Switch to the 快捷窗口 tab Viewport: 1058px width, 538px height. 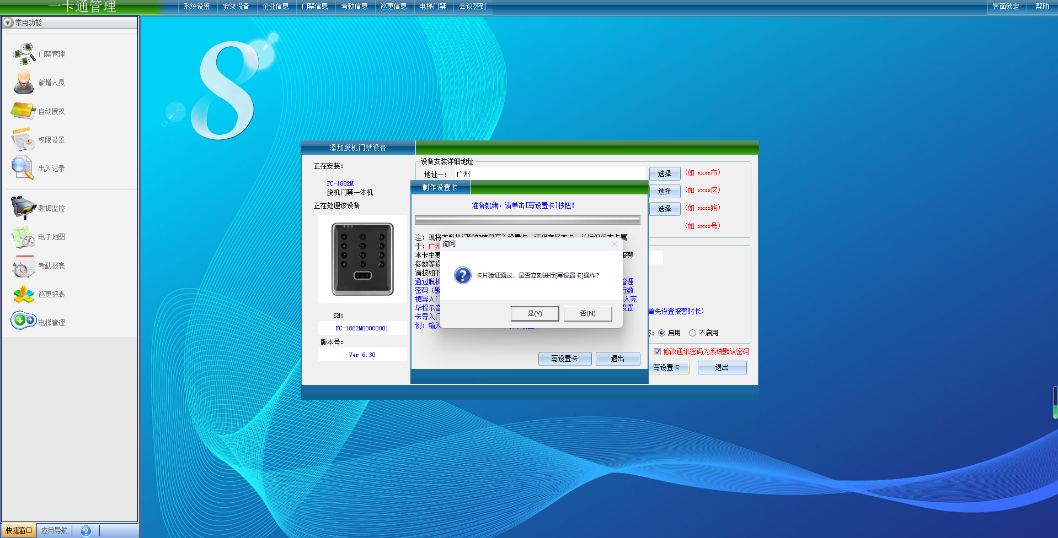pyautogui.click(x=19, y=531)
